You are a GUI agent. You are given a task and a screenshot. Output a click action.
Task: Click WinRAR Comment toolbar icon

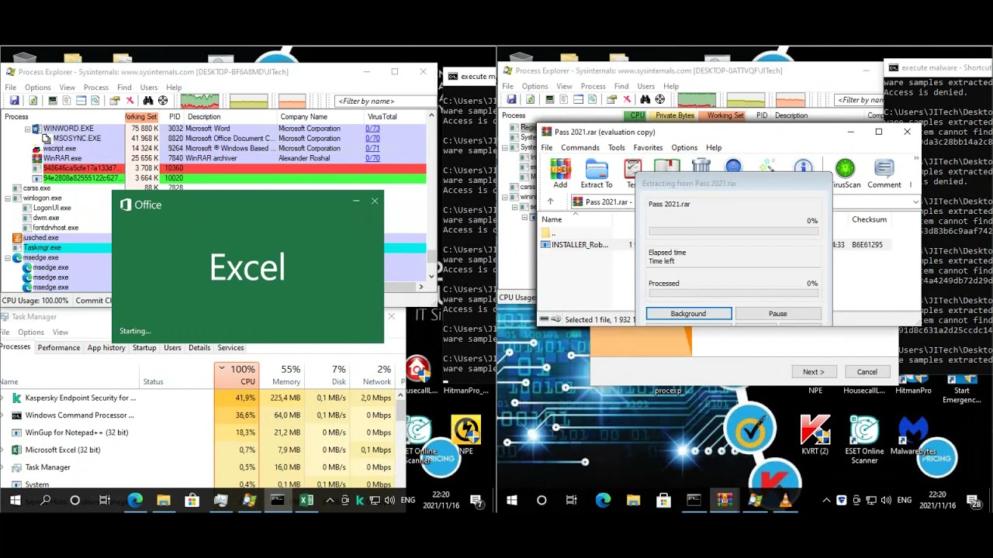click(884, 174)
